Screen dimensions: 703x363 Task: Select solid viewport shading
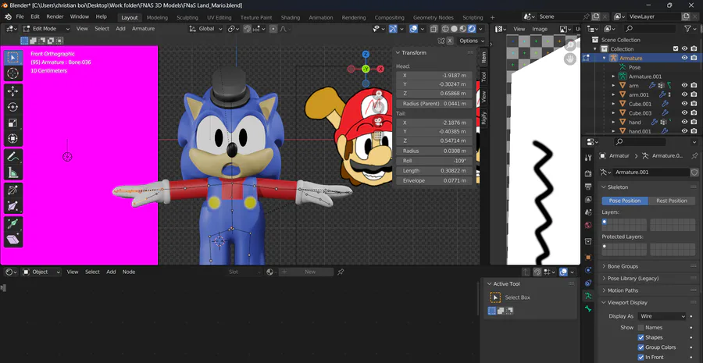[x=454, y=29]
